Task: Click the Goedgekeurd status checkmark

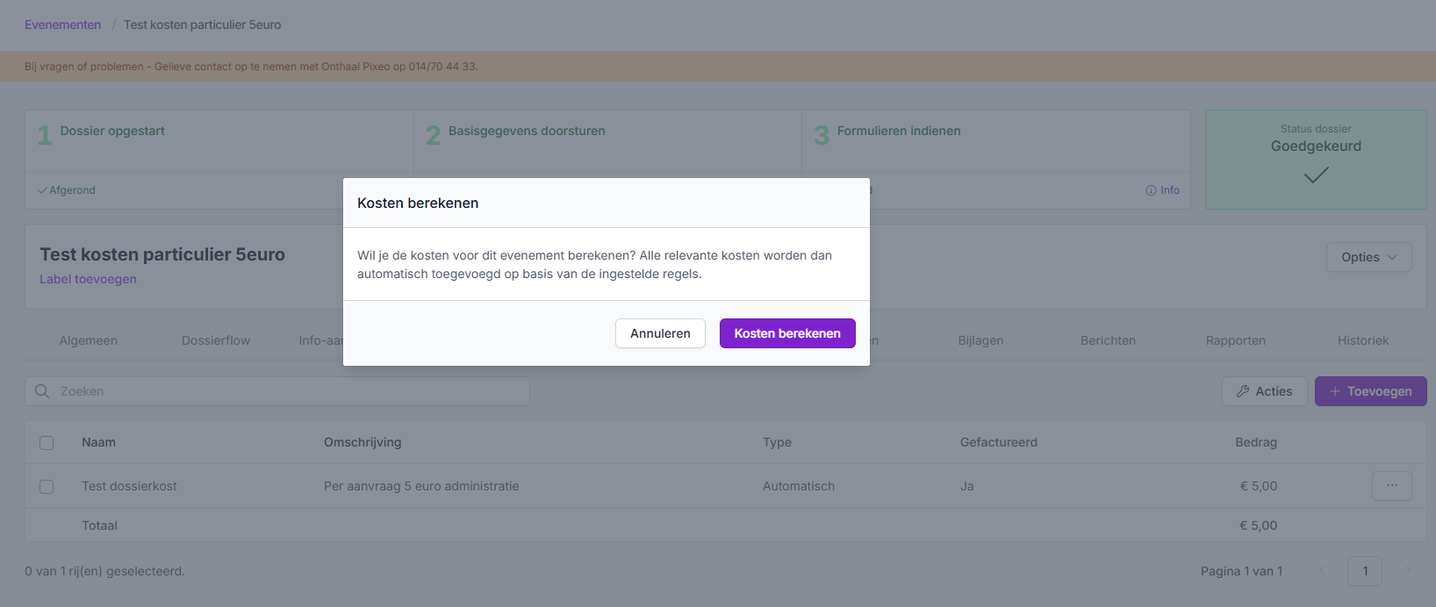Action: click(1316, 175)
